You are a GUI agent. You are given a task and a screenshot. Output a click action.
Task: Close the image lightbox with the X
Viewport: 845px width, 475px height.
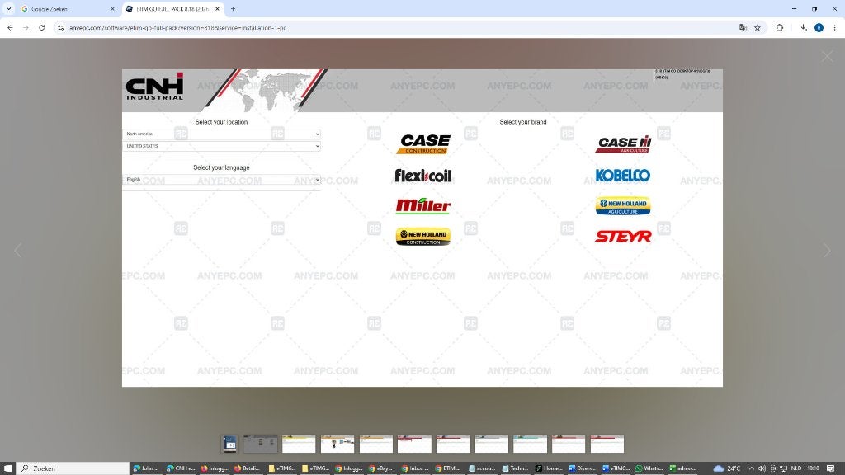point(827,56)
